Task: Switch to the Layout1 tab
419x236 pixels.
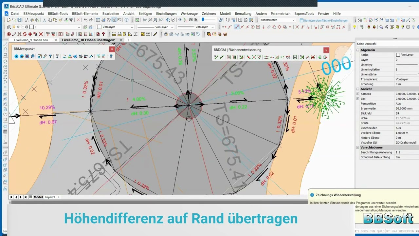Action: pos(50,197)
